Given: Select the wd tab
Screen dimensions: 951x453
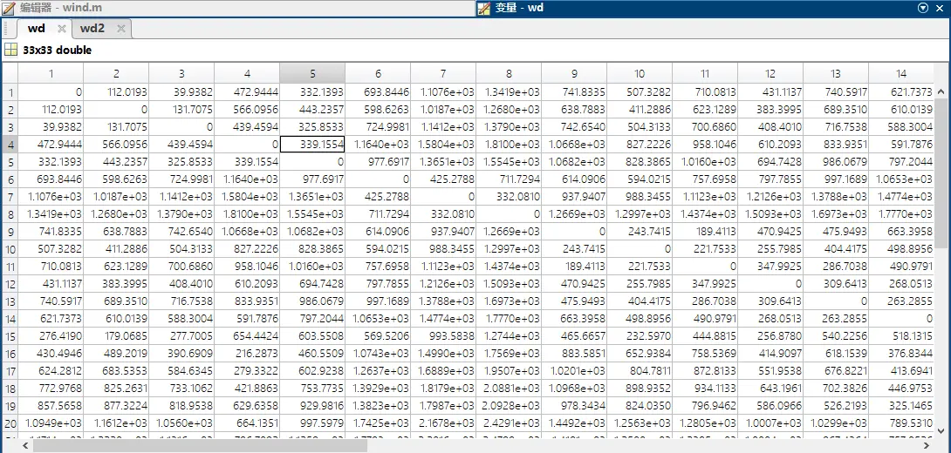Looking at the screenshot, I should (37, 29).
